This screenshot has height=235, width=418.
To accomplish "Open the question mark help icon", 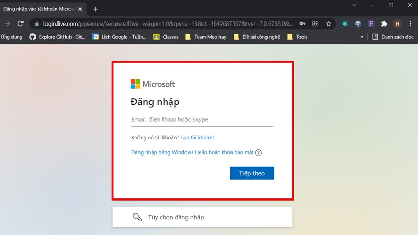I will pos(258,152).
